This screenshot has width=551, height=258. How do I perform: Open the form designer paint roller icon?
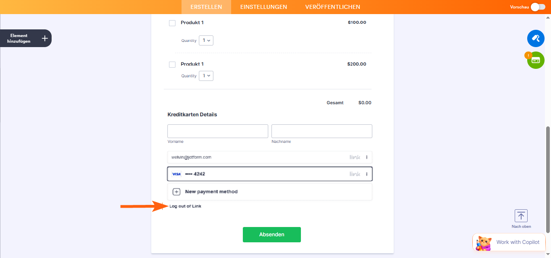(536, 38)
